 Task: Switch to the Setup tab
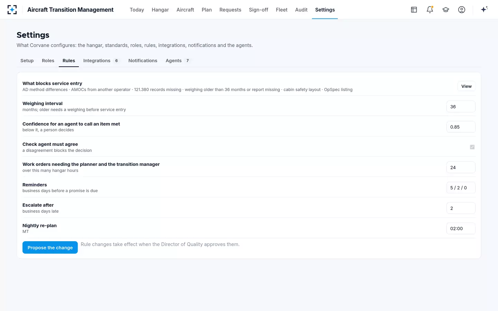[x=27, y=60]
